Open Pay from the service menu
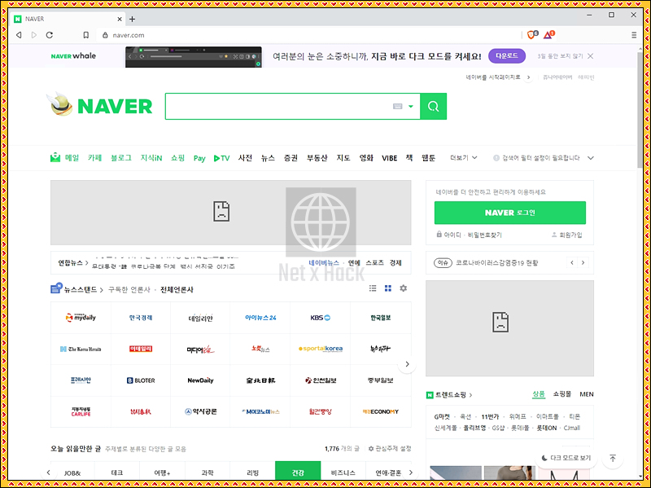Screen dimensions: 651x488 tap(199, 158)
